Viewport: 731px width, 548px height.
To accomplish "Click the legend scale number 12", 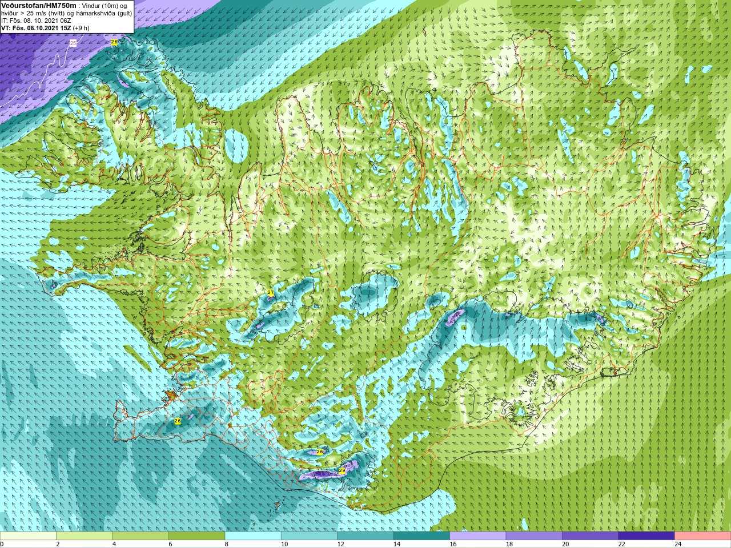I will (x=340, y=544).
